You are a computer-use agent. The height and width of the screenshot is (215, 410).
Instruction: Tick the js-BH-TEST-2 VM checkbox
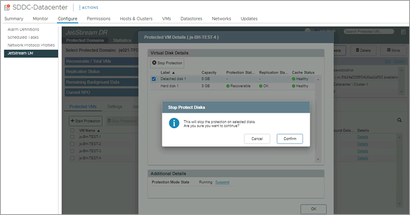[x=72, y=144]
